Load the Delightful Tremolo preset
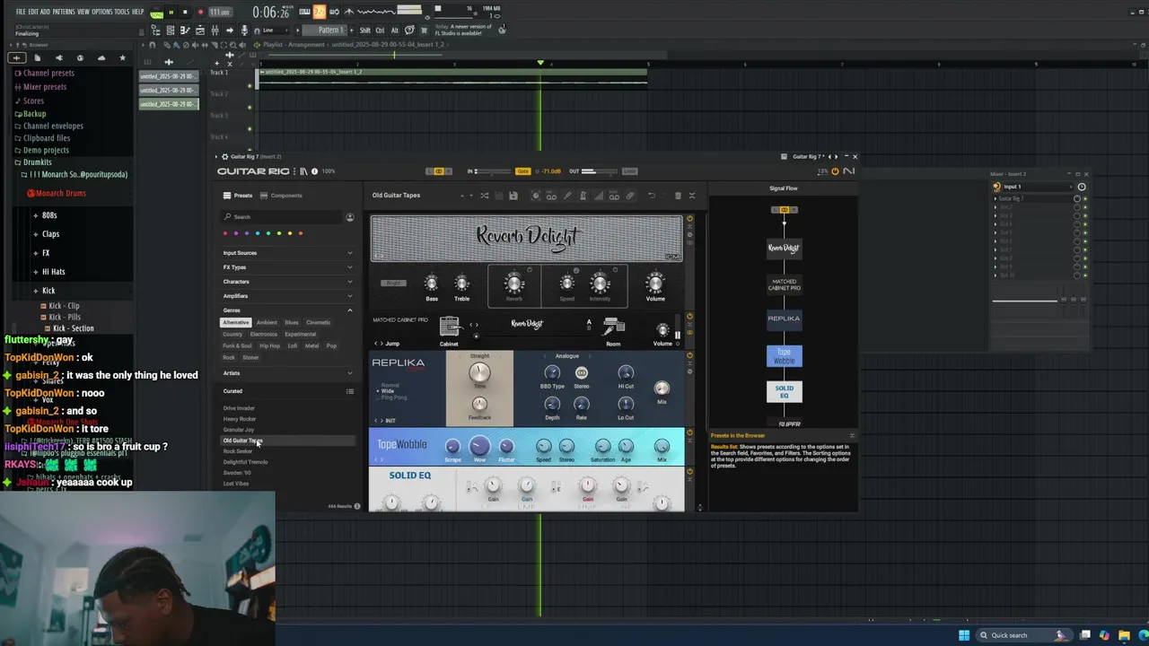Screen dimensions: 1149x646 pyautogui.click(x=245, y=462)
